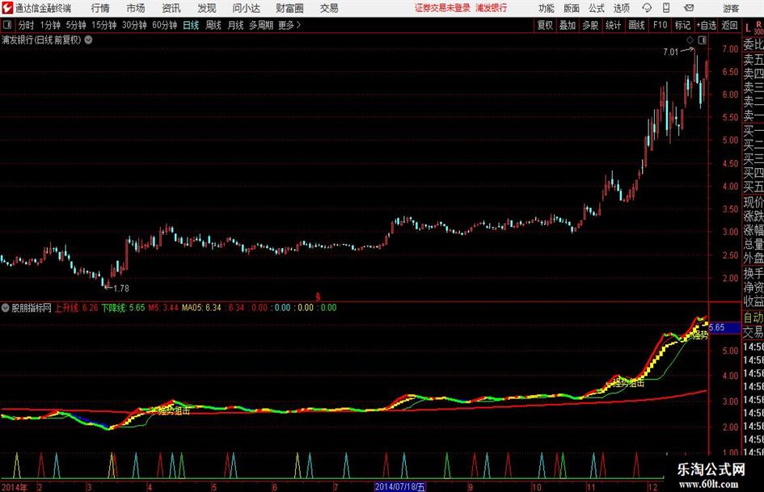Image resolution: width=764 pixels, height=492 pixels.
Task: Select the 日线 period tab
Action: pyautogui.click(x=191, y=25)
